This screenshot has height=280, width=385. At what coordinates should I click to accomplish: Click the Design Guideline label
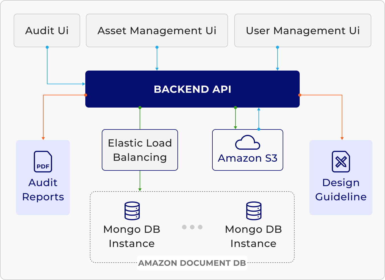click(x=341, y=190)
